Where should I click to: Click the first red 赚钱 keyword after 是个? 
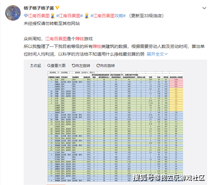click(79, 39)
